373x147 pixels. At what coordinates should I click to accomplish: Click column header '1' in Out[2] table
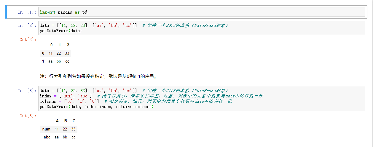(60, 45)
